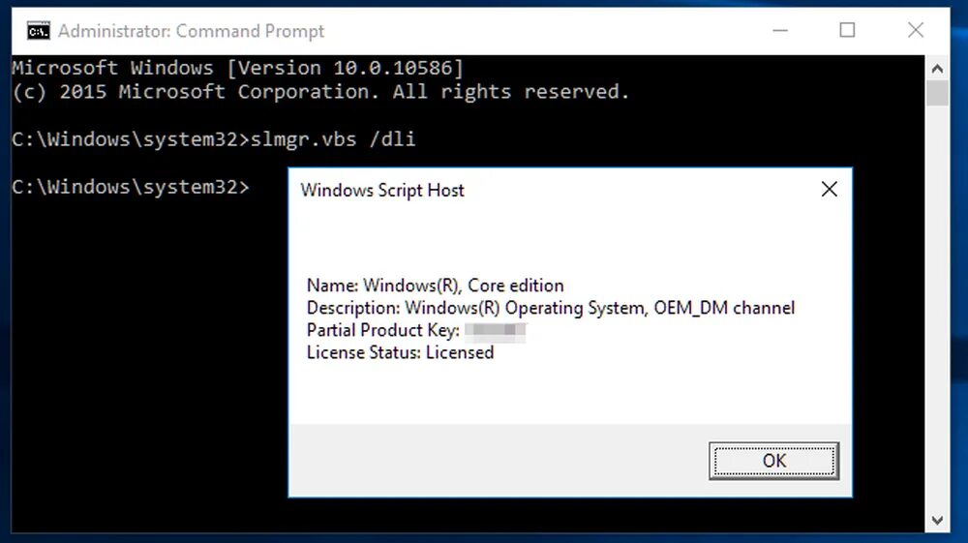Click the console scrollbar thumb

coord(937,93)
